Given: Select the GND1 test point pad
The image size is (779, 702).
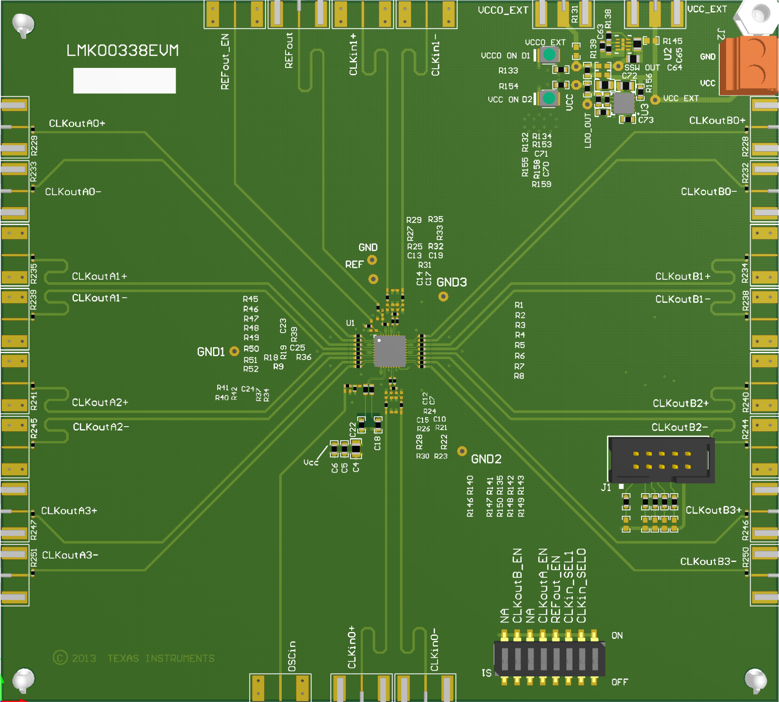Looking at the screenshot, I should [234, 351].
